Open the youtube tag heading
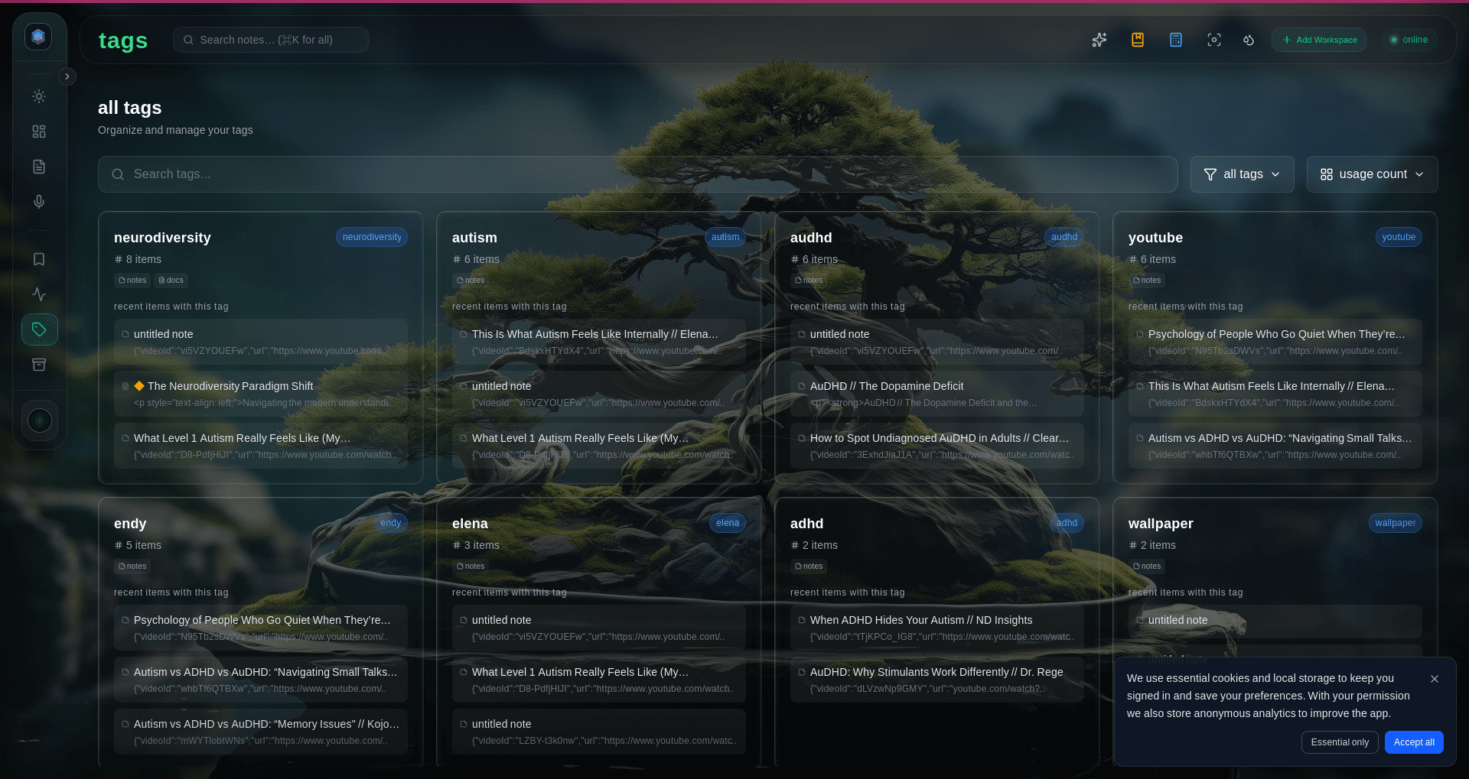 (x=1155, y=238)
